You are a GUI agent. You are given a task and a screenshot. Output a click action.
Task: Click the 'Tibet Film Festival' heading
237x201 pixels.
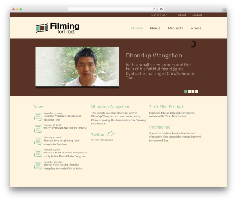click(166, 107)
